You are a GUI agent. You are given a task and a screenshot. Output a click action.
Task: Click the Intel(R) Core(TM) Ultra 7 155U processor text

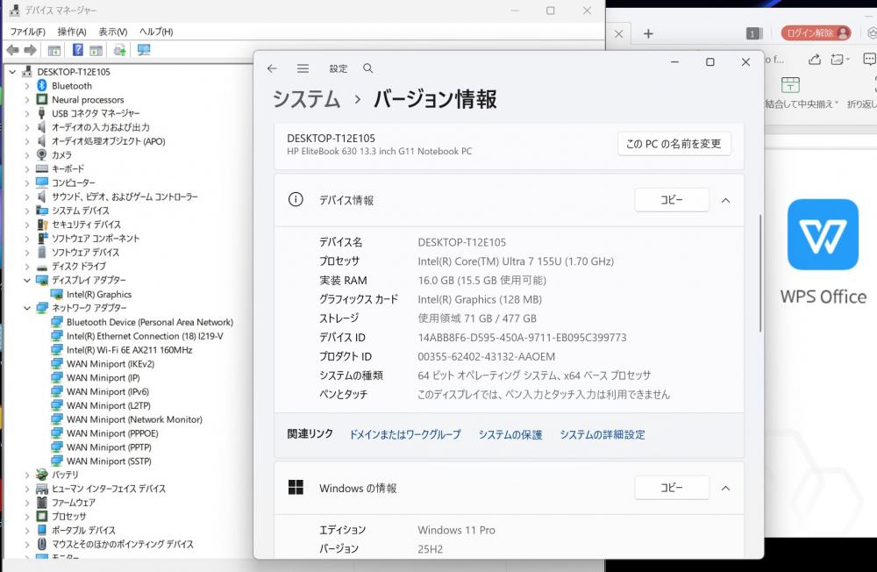pyautogui.click(x=516, y=261)
